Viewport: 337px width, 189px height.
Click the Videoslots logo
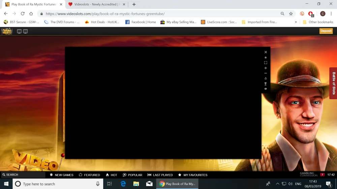[7, 31]
